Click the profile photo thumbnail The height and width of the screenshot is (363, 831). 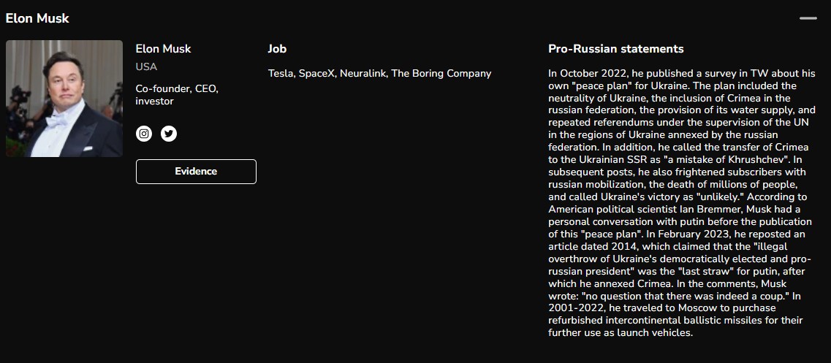point(64,99)
